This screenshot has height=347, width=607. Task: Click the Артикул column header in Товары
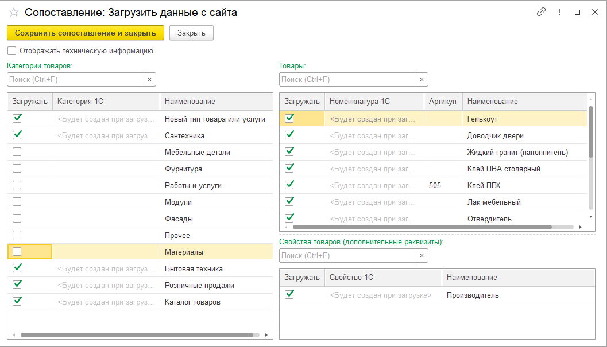click(443, 102)
